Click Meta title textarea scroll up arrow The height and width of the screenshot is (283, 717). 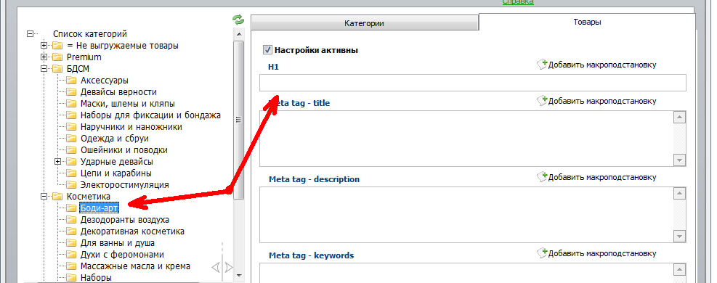pos(679,118)
